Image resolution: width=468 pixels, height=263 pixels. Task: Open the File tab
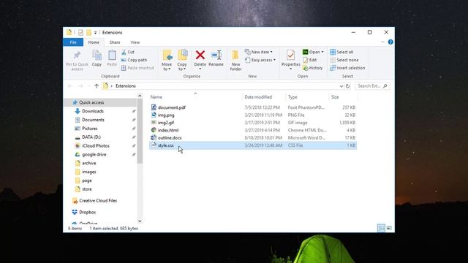tap(73, 42)
